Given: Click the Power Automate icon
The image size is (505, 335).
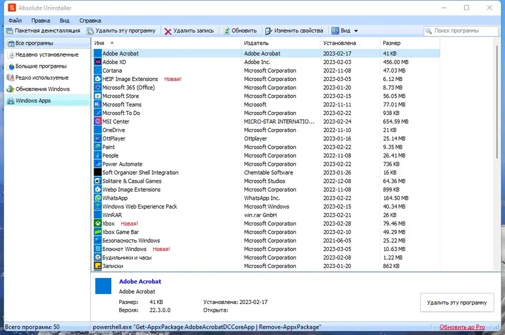Looking at the screenshot, I should (98, 164).
